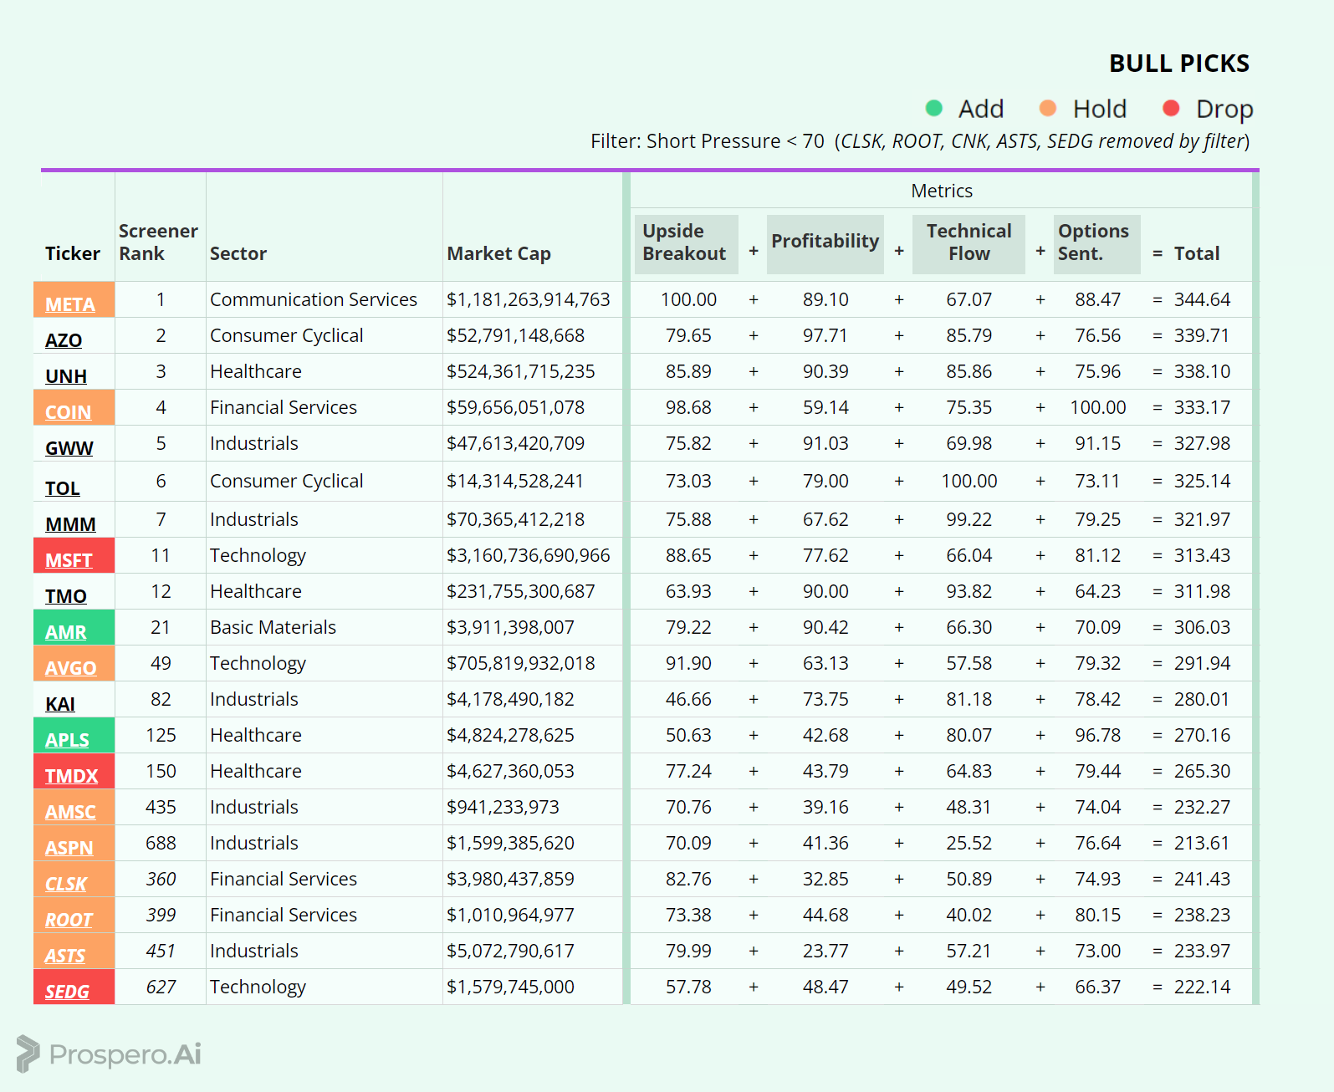This screenshot has width=1334, height=1092.
Task: Select META's market cap $1,181,263,914,763
Action: coord(529,299)
